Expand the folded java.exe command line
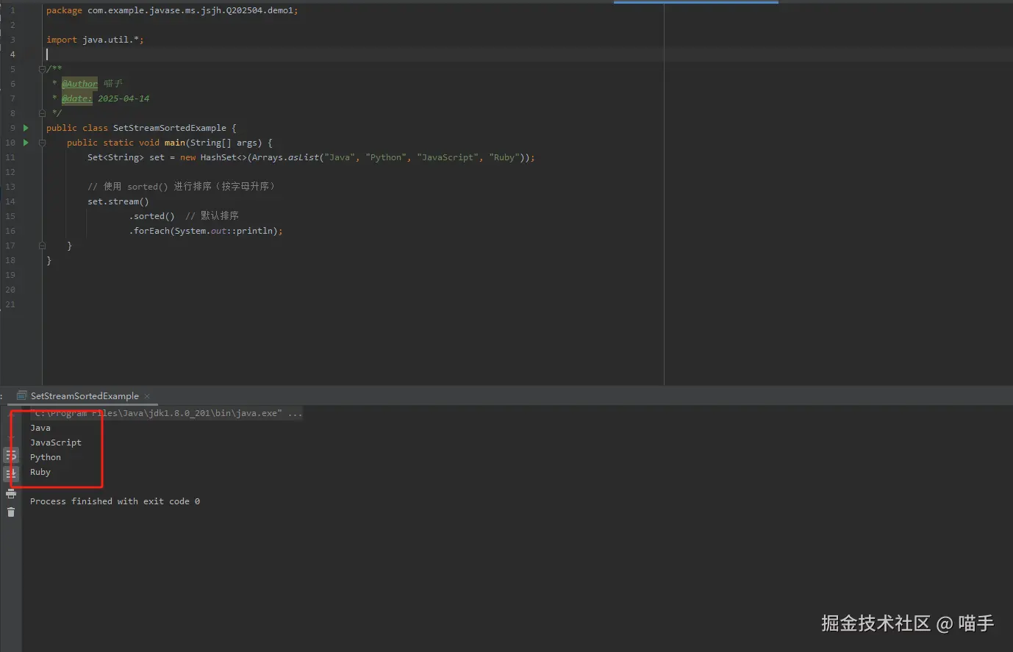The image size is (1013, 652). click(295, 413)
